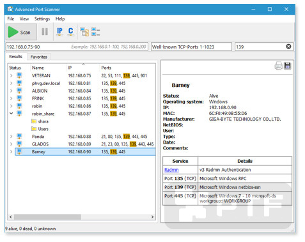Click the horizontal scrollbar thumb in results

click(x=47, y=217)
